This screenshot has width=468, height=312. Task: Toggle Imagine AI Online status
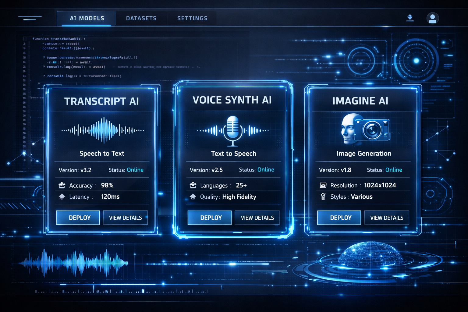(x=394, y=170)
